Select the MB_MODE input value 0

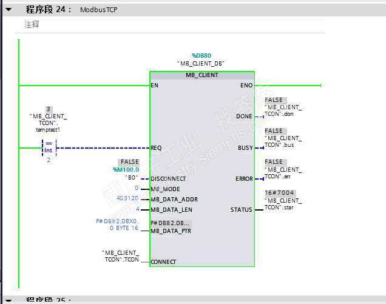pos(137,188)
